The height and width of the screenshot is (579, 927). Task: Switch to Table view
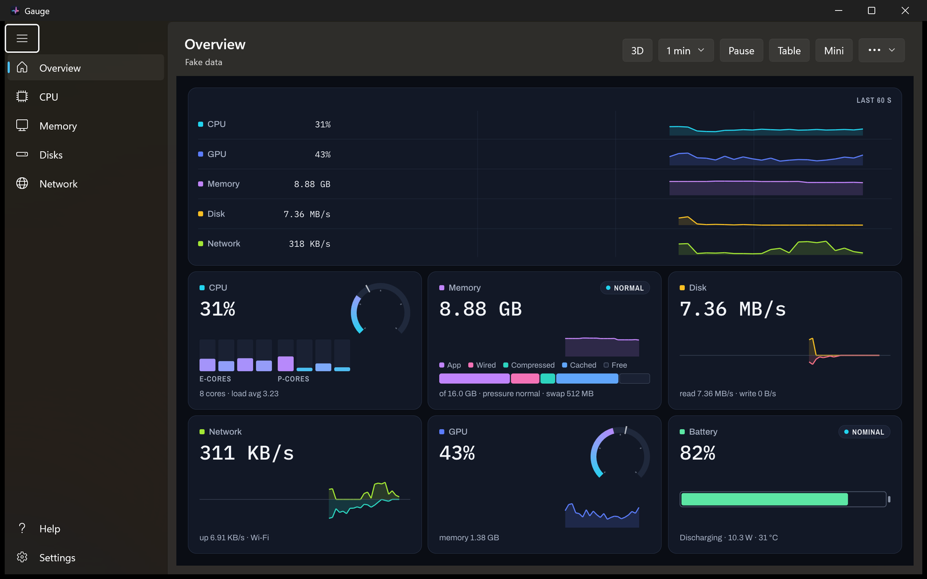point(789,50)
